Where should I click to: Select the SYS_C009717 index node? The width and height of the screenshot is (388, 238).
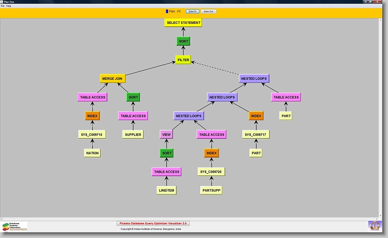pos(256,135)
